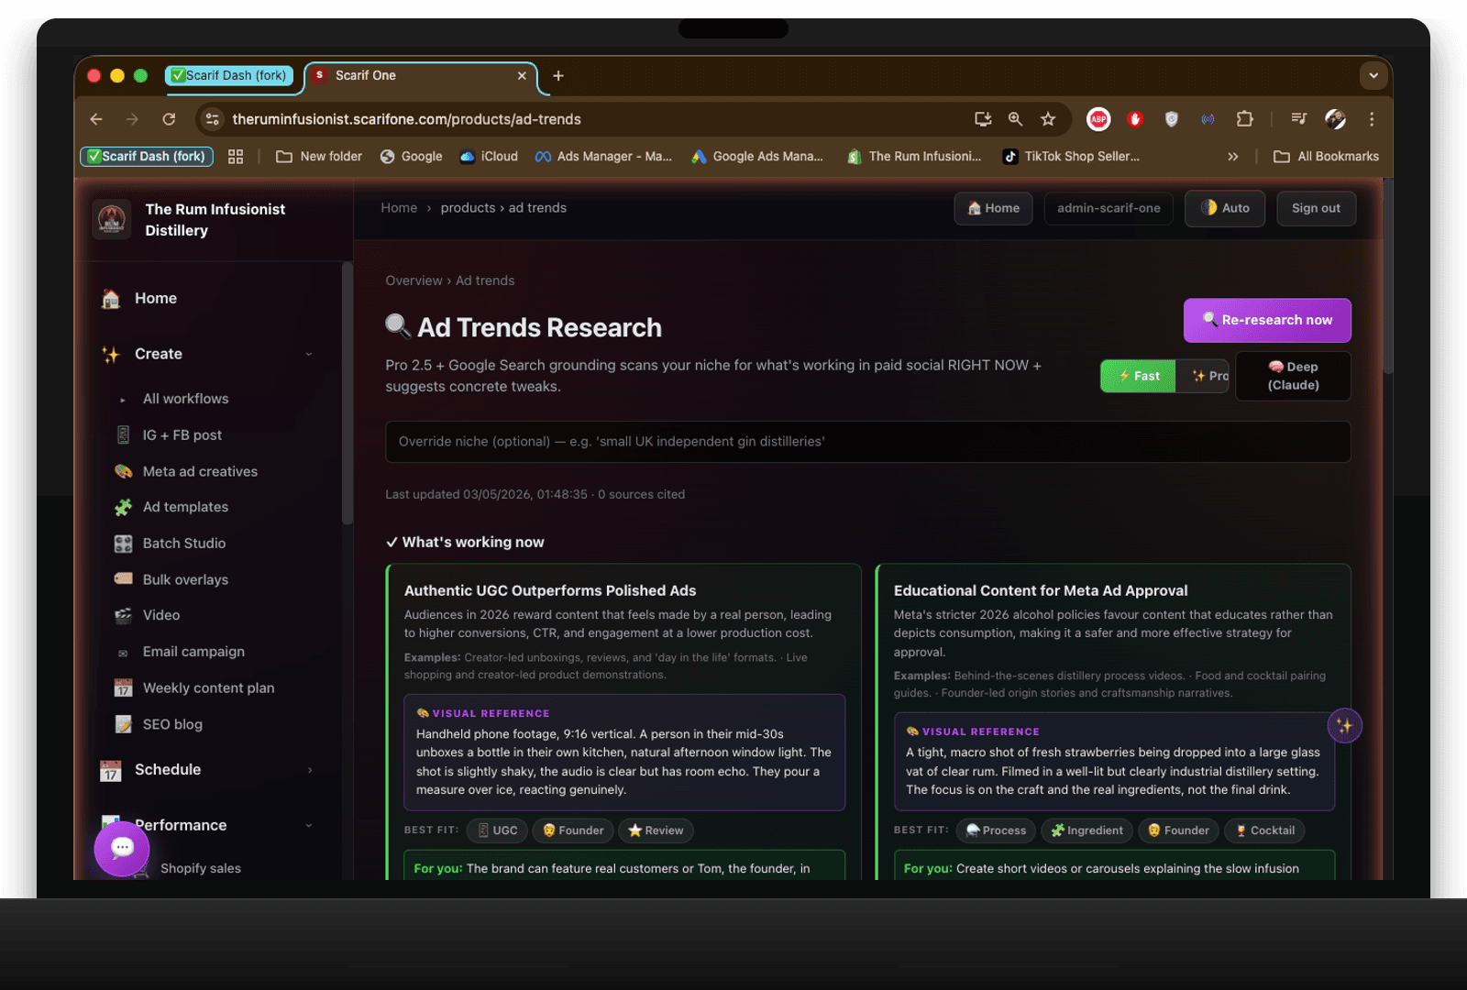The height and width of the screenshot is (990, 1467).
Task: Click the admin-scarif-one account button
Action: pyautogui.click(x=1109, y=208)
